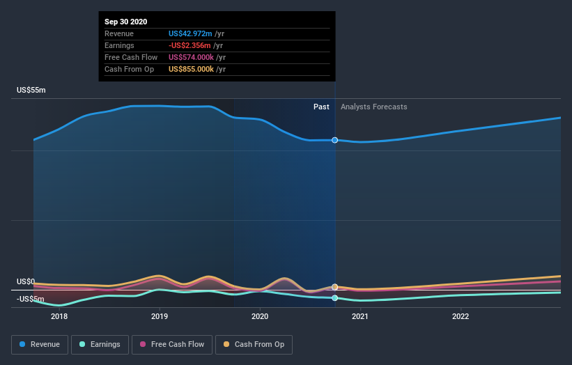
Task: Click the US$0 y-axis label
Action: pyautogui.click(x=26, y=281)
